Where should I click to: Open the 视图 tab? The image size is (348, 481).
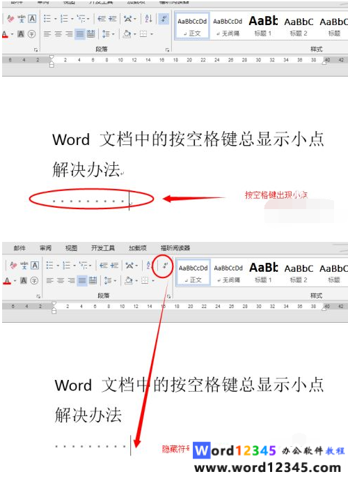coord(71,248)
